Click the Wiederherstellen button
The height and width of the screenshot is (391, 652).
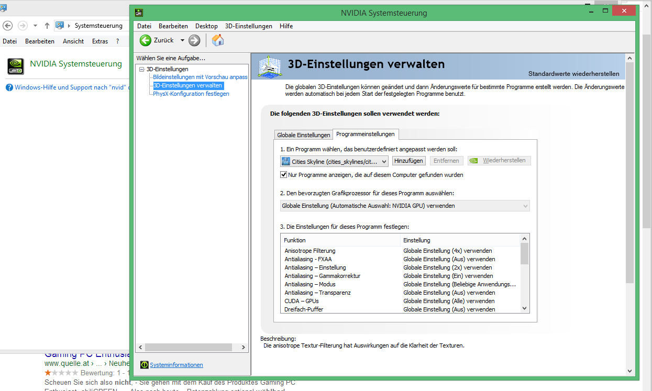point(499,161)
